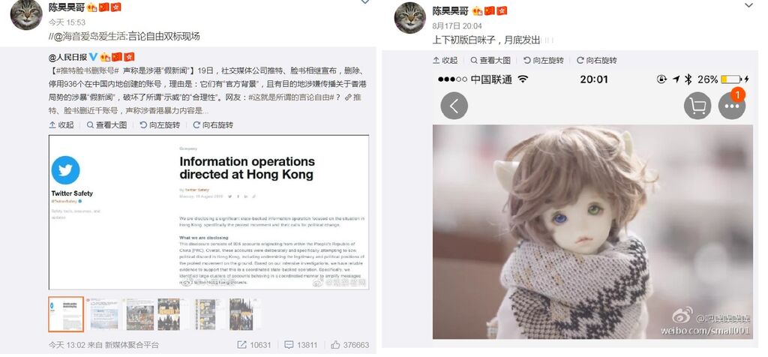Expand the right post's dropdown chevron
Viewport: 768px width, 357px height.
(748, 5)
